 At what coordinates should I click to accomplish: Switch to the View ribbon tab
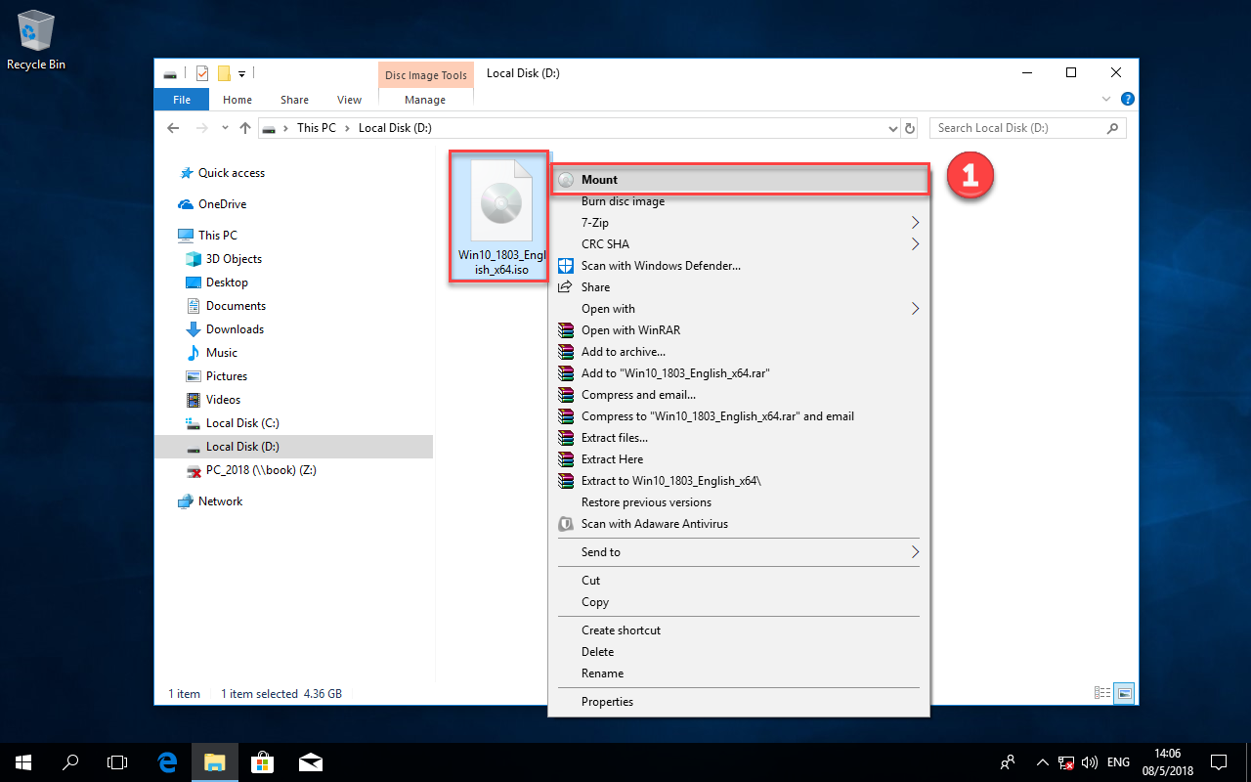click(349, 99)
